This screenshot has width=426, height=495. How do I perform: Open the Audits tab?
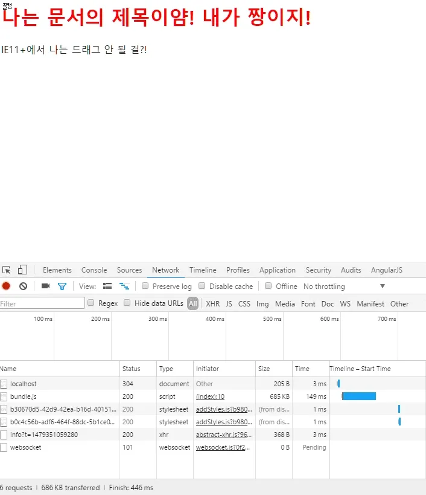click(x=351, y=270)
